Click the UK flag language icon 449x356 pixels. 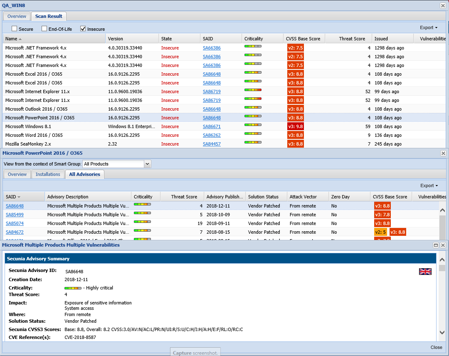click(x=425, y=272)
